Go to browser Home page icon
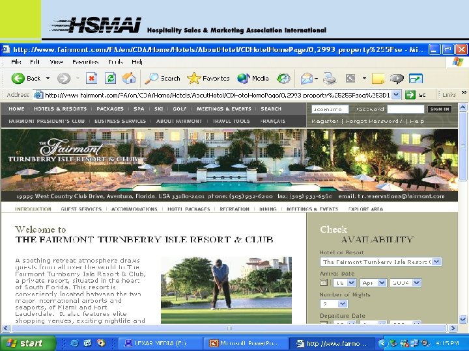The height and width of the screenshot is (351, 469). 129,79
